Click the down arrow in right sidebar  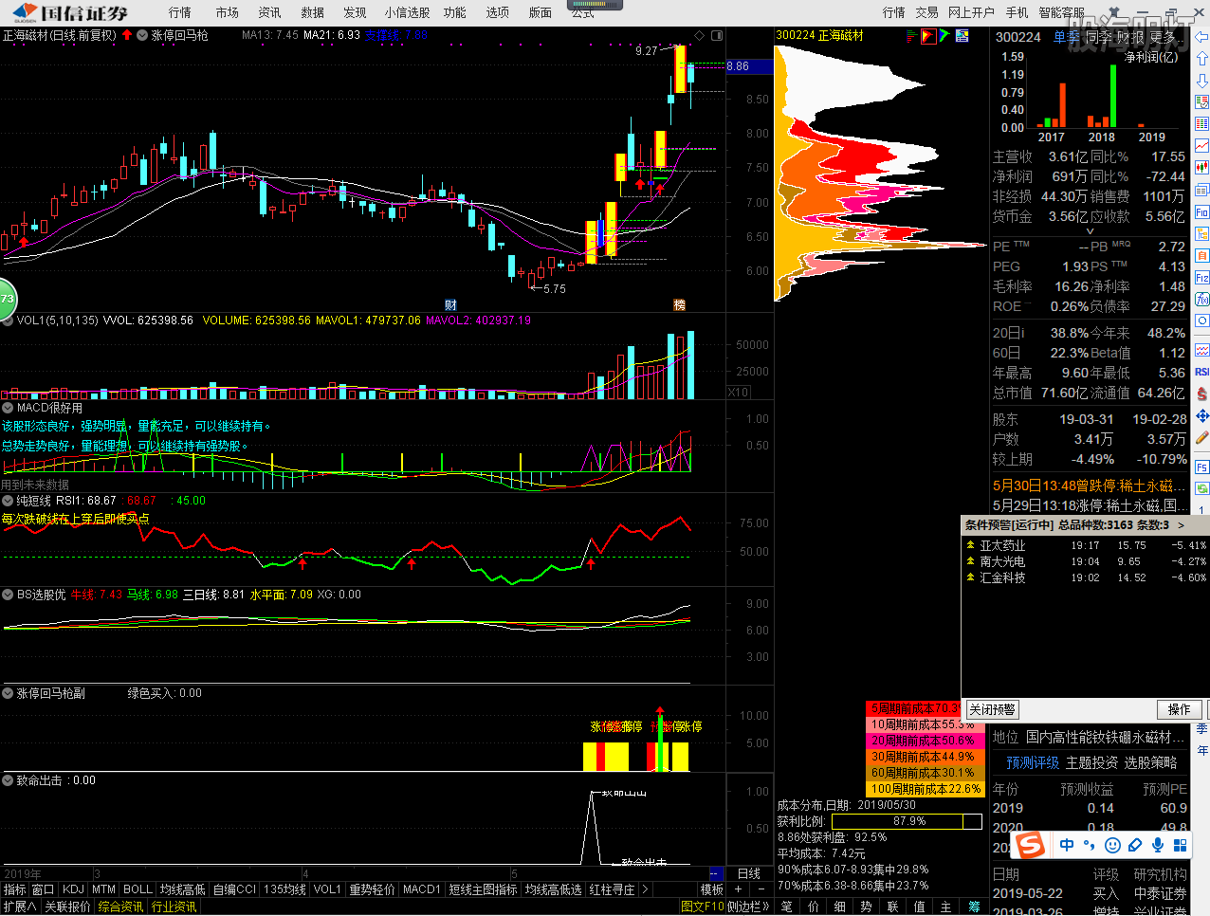(x=1201, y=80)
